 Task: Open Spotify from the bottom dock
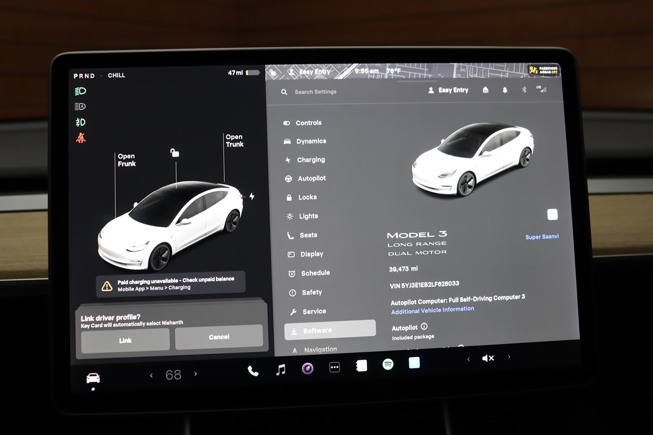click(x=387, y=364)
